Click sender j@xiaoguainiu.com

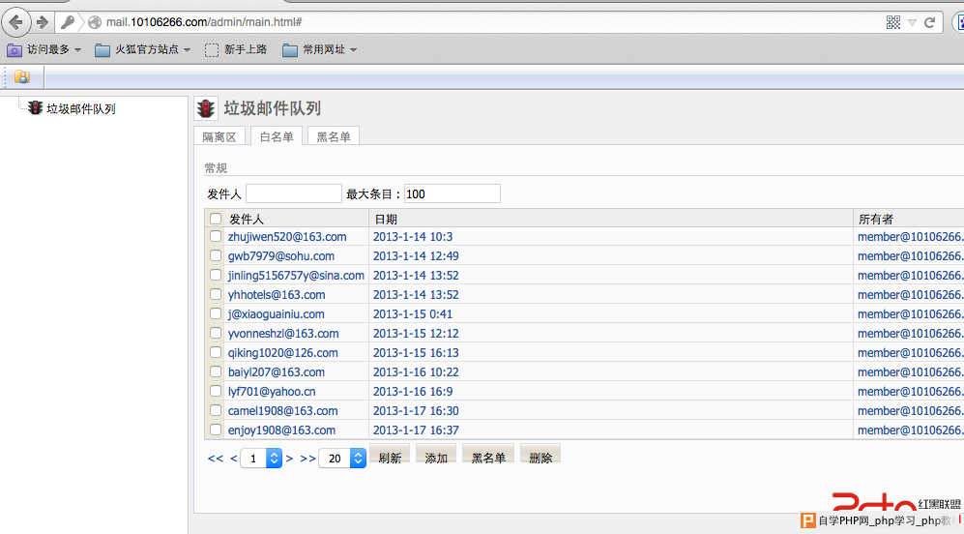(x=276, y=314)
